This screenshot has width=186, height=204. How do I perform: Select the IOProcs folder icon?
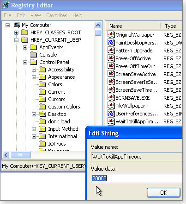click(42, 144)
